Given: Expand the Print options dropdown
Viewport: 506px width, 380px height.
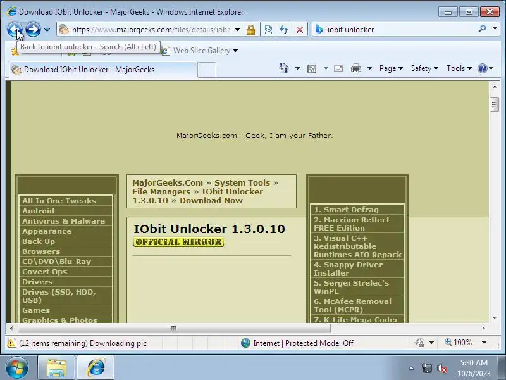Looking at the screenshot, I should pyautogui.click(x=370, y=68).
